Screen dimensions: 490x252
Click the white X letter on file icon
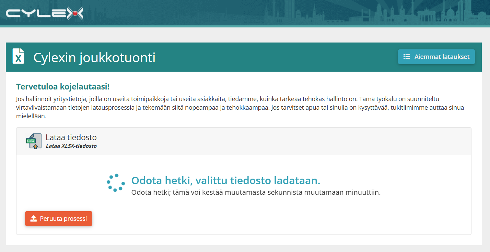click(19, 59)
